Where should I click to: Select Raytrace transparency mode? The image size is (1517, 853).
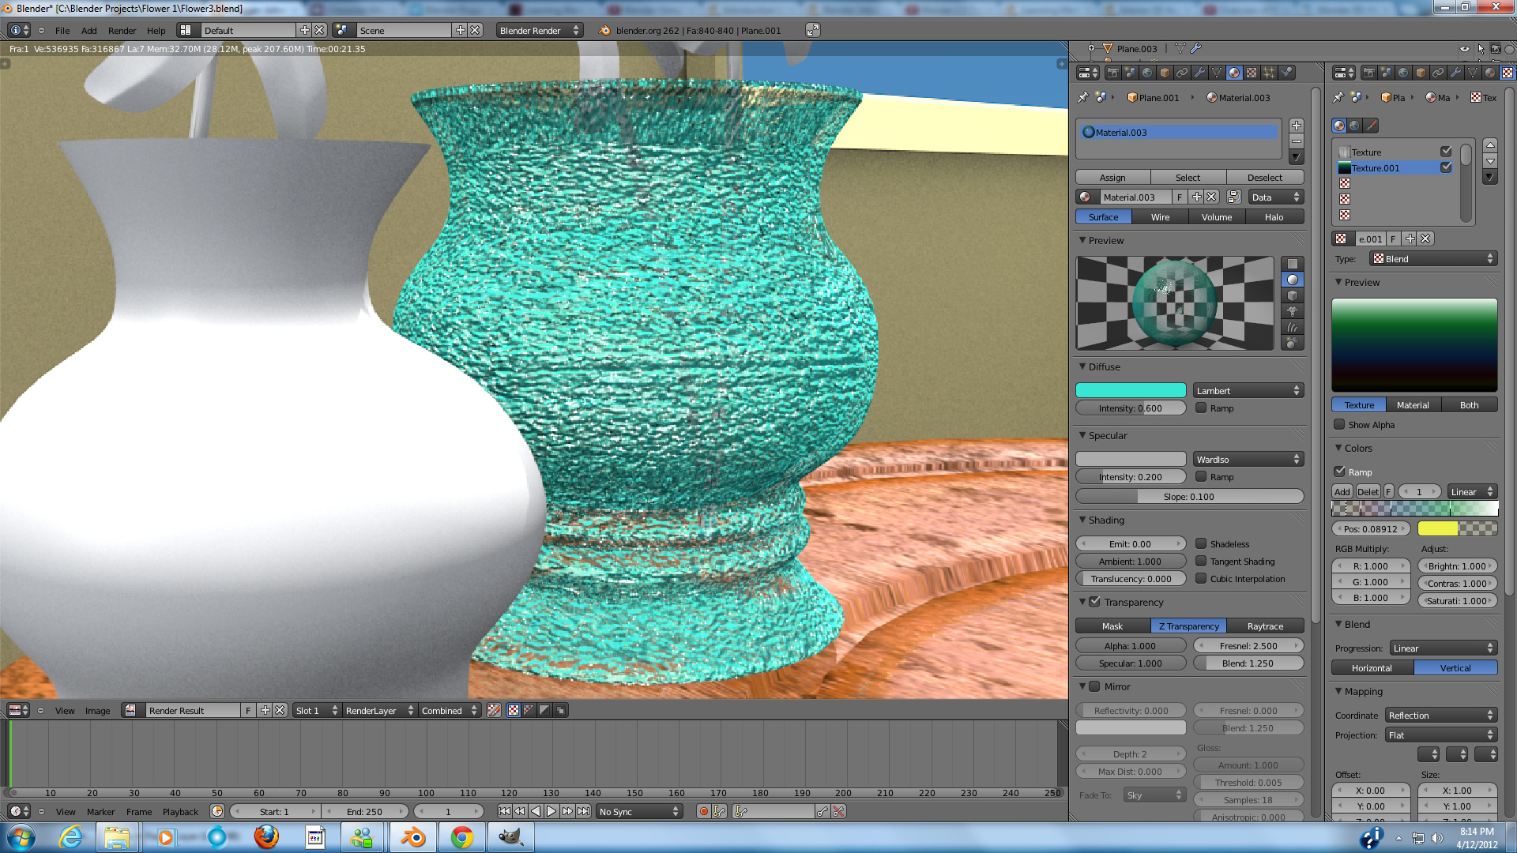(x=1265, y=626)
